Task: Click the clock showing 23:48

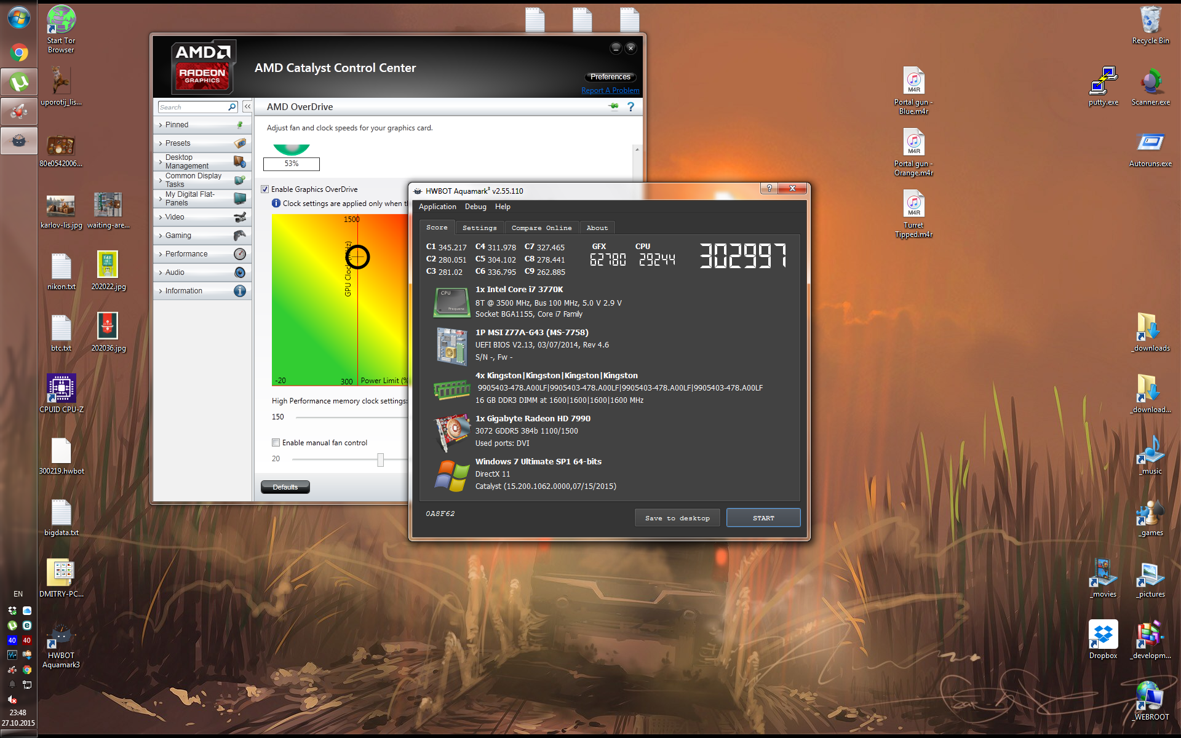Action: 18,713
